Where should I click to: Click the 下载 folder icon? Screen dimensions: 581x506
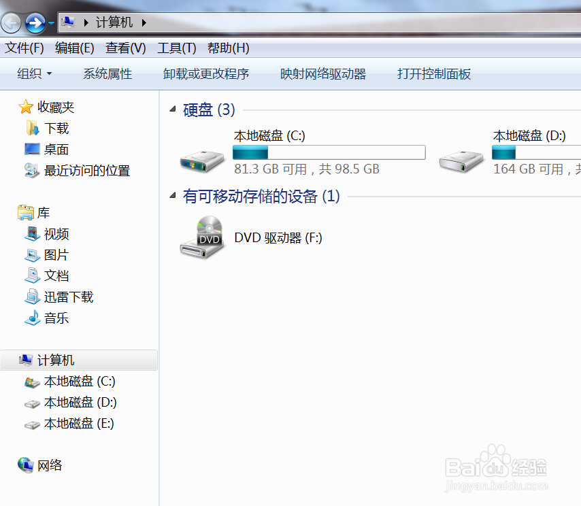(x=32, y=128)
